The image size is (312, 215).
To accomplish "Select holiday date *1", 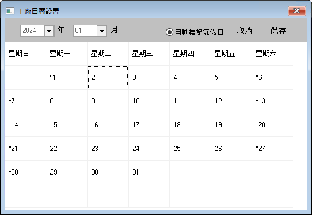I will 67,77.
